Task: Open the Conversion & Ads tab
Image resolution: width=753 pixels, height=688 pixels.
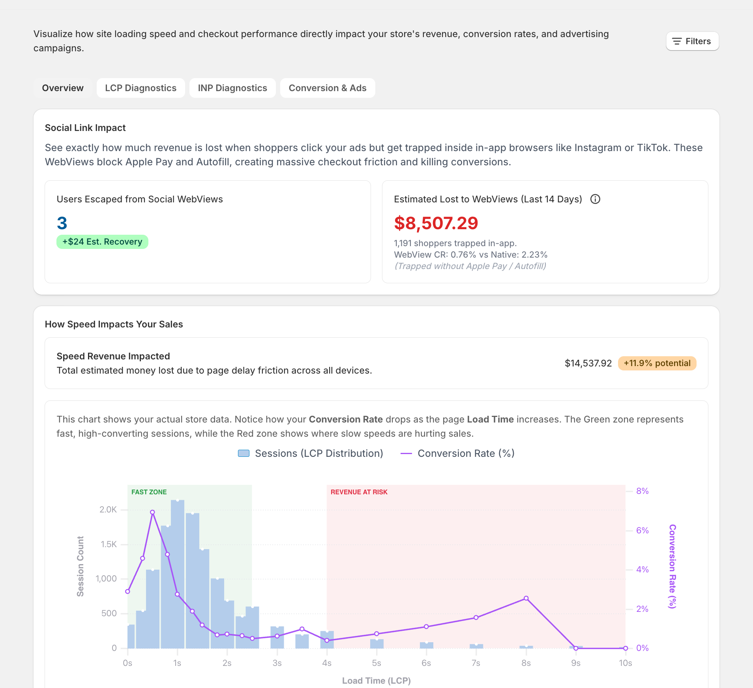Action: pyautogui.click(x=328, y=88)
